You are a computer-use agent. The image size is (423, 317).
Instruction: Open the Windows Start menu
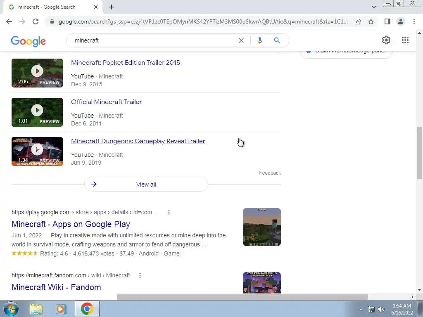point(11,309)
